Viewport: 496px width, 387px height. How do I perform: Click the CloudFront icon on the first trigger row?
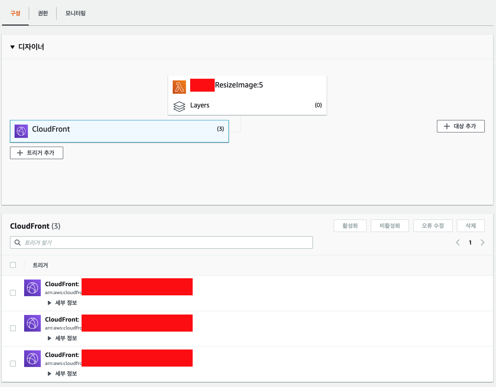pyautogui.click(x=32, y=288)
